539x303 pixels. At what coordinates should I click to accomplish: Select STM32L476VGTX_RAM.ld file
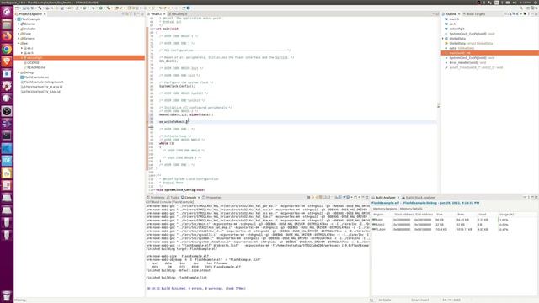[42, 92]
